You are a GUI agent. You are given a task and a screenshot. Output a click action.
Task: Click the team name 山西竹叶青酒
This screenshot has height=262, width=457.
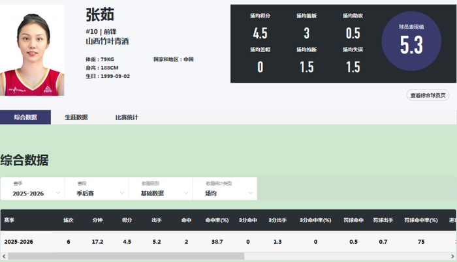(107, 41)
